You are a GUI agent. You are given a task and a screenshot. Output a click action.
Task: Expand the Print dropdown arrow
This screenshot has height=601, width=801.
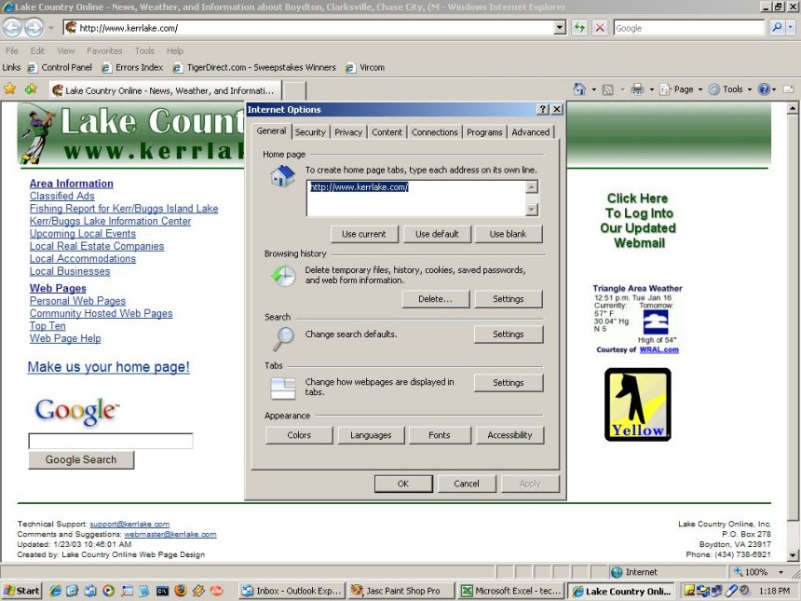tap(651, 90)
